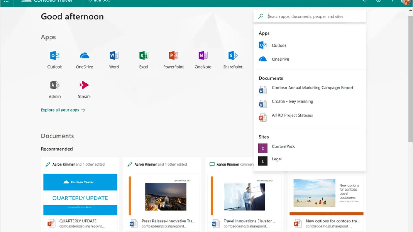Open the SharePoint app tile

pyautogui.click(x=233, y=60)
